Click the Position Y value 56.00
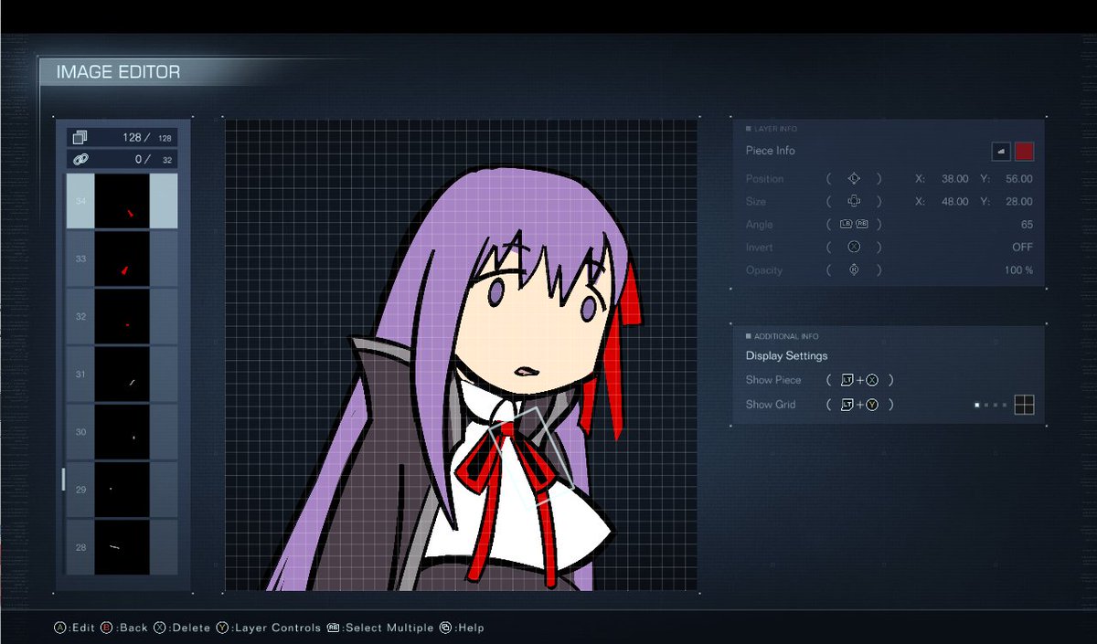This screenshot has height=644, width=1097. coord(1018,179)
